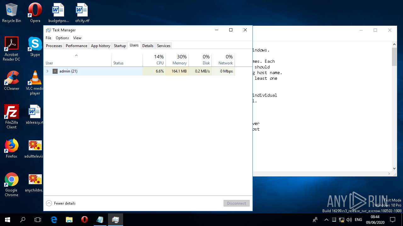Open the network icon in the system tray
This screenshot has height=226, width=403.
pyautogui.click(x=342, y=220)
